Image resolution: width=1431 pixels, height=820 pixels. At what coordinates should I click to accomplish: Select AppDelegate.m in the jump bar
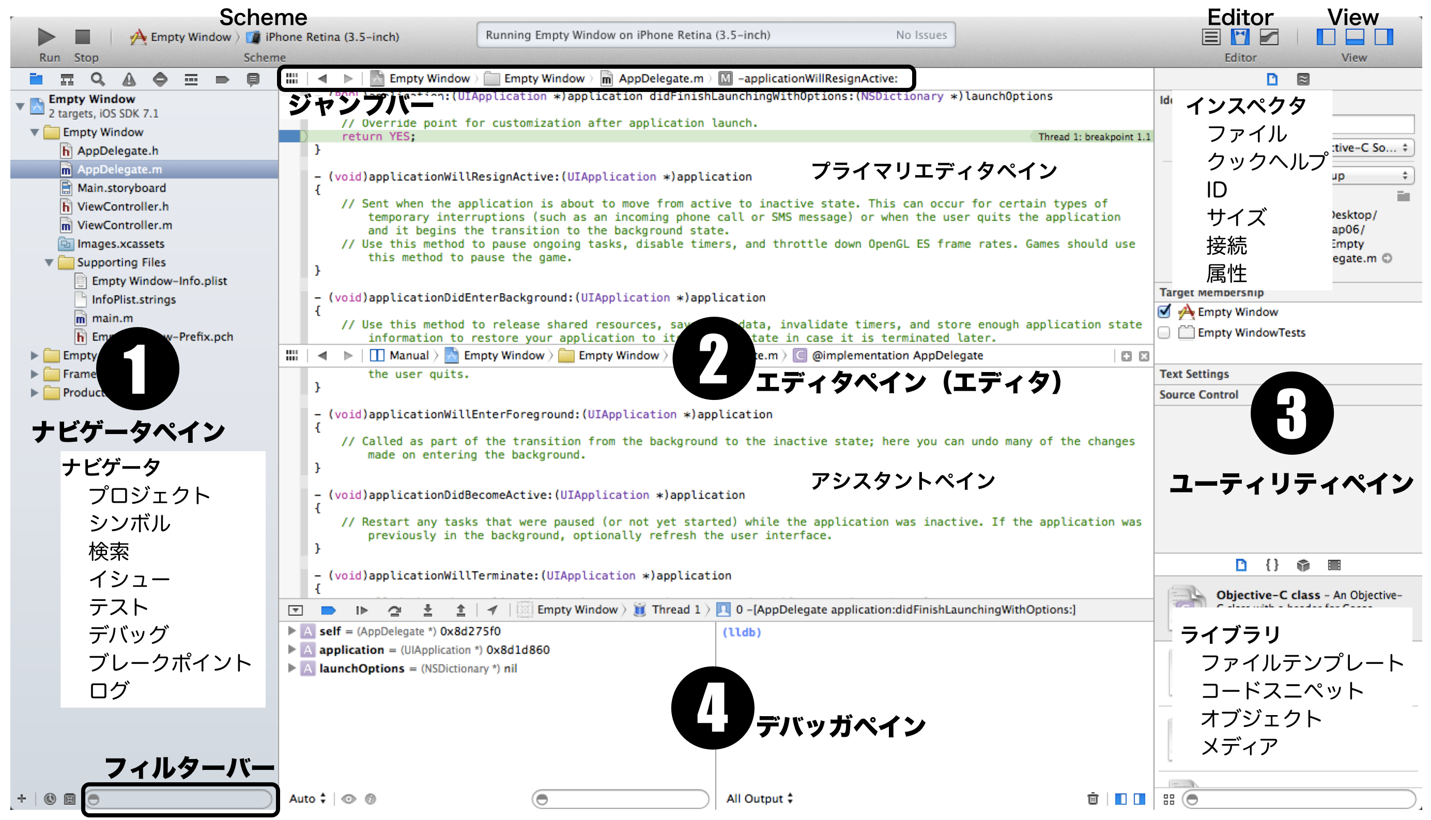(660, 79)
